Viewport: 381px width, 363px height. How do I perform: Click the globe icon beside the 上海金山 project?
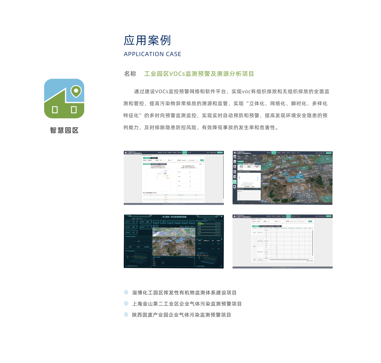coord(126,304)
